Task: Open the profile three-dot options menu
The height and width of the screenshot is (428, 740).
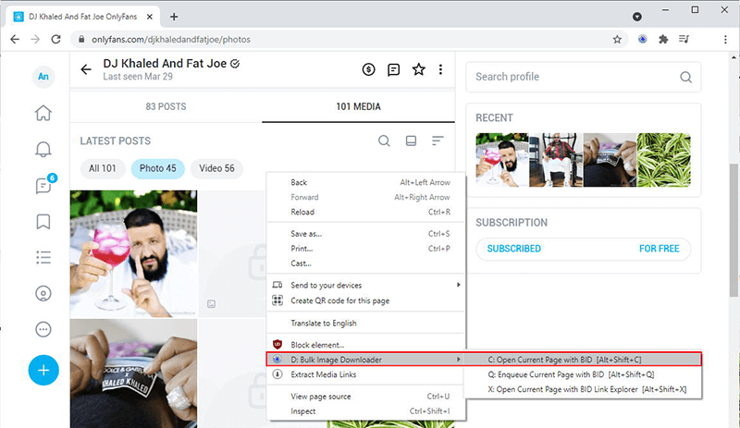Action: [440, 70]
